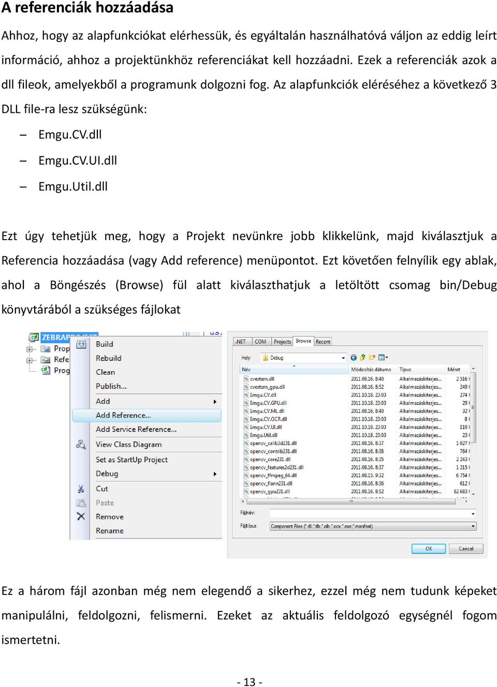The image size is (497, 687).
Task: Click the References folder icon in tree
Action: (46, 359)
